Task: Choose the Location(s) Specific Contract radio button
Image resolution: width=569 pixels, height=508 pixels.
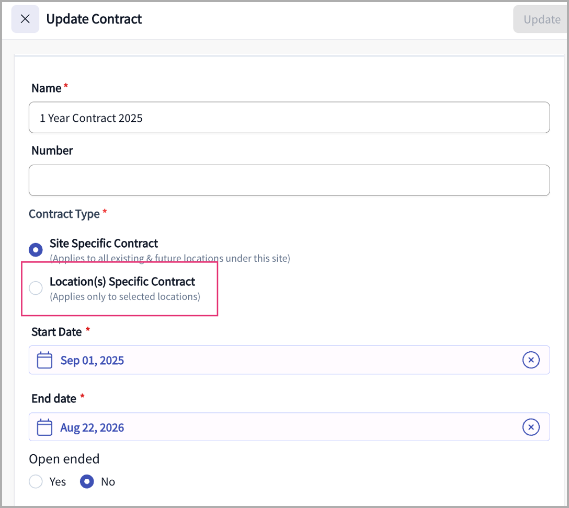Action: click(36, 288)
